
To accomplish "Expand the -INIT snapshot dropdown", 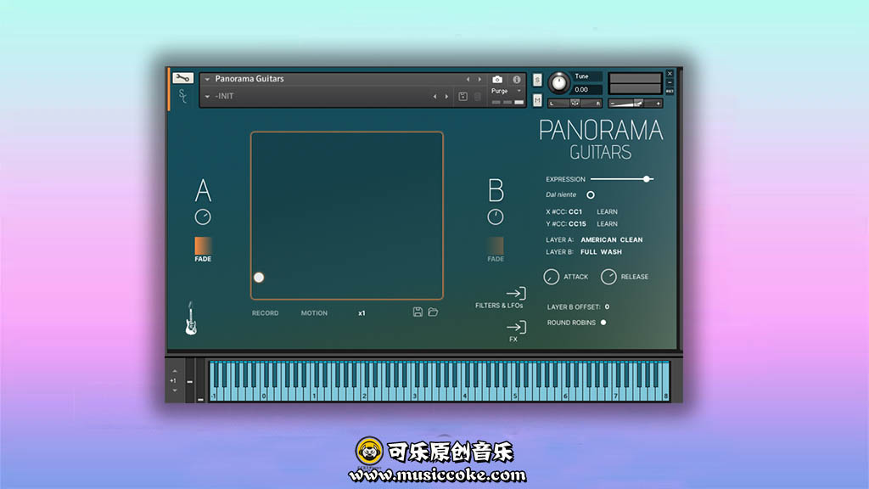I will point(207,97).
